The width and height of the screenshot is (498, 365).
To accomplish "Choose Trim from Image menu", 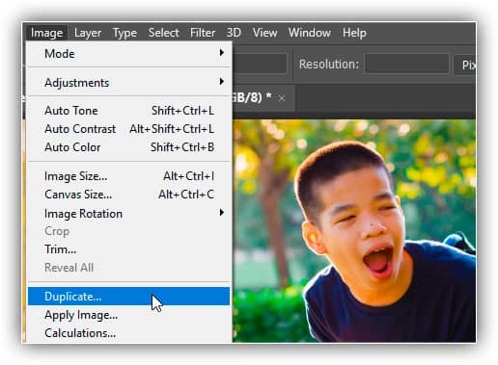I will click(129, 249).
